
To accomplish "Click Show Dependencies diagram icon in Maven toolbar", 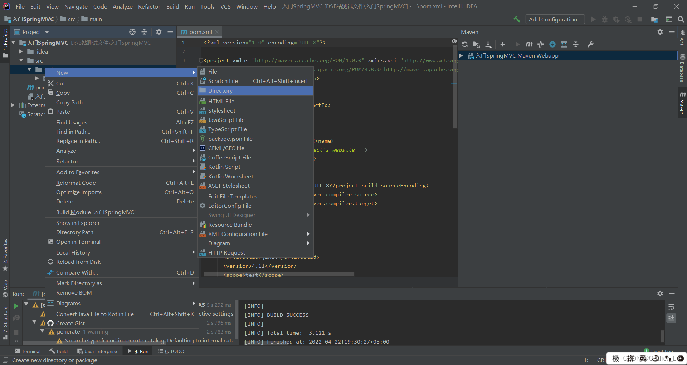I will 564,44.
